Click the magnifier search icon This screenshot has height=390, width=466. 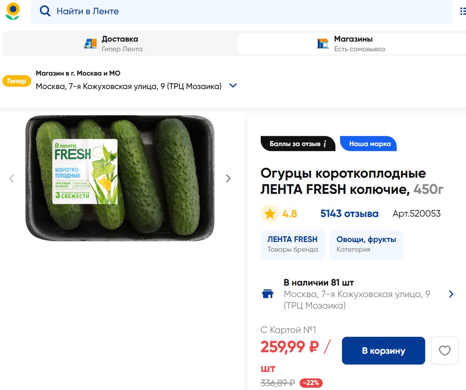point(45,11)
